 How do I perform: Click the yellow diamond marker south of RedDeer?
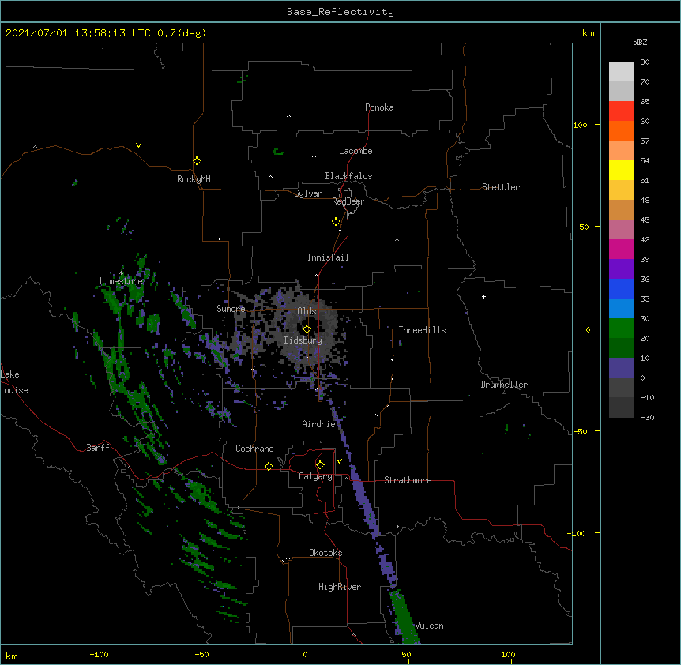337,222
